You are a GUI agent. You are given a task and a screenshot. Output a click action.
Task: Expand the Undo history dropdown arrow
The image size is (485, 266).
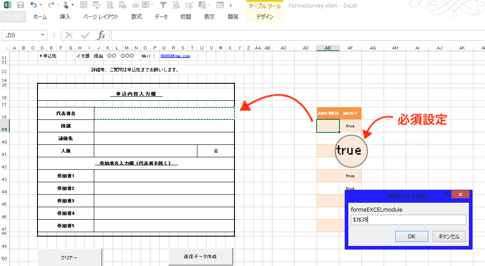coord(41,5)
